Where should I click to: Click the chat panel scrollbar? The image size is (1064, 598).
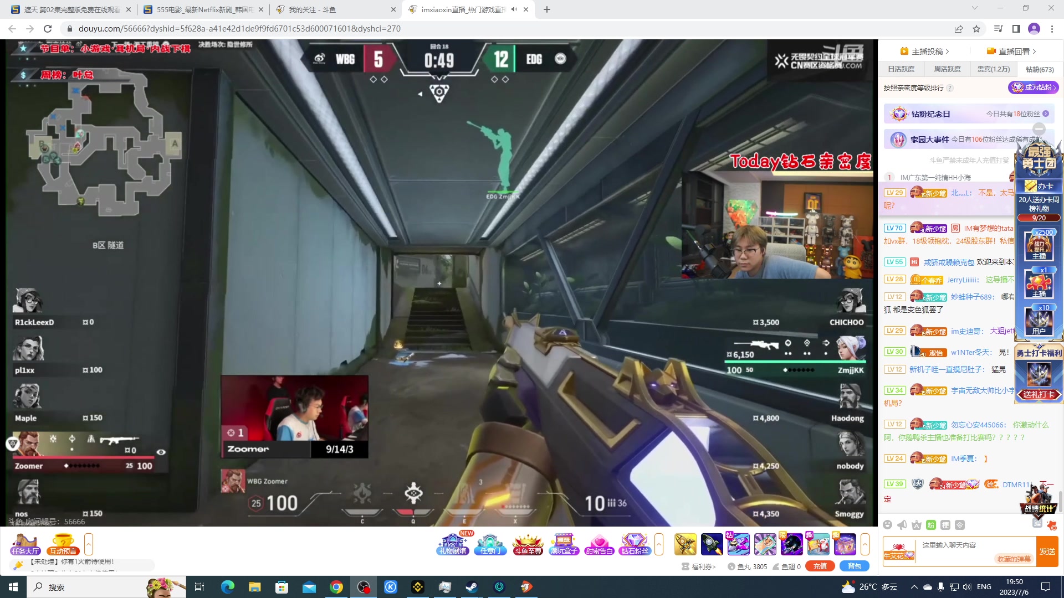(1061, 502)
